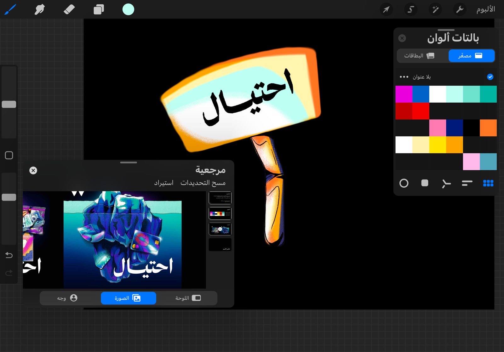Select the dark bottom thumbnail

tap(220, 245)
